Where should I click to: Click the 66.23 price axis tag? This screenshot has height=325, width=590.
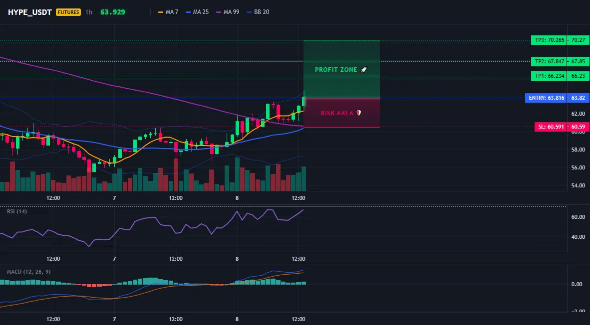[x=579, y=76]
